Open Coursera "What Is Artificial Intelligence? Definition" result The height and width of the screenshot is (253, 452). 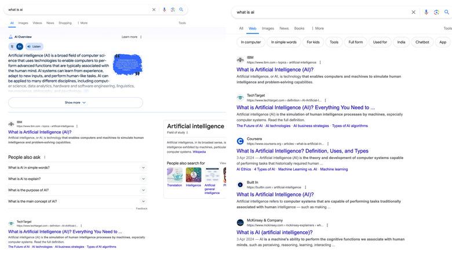[x=302, y=151]
